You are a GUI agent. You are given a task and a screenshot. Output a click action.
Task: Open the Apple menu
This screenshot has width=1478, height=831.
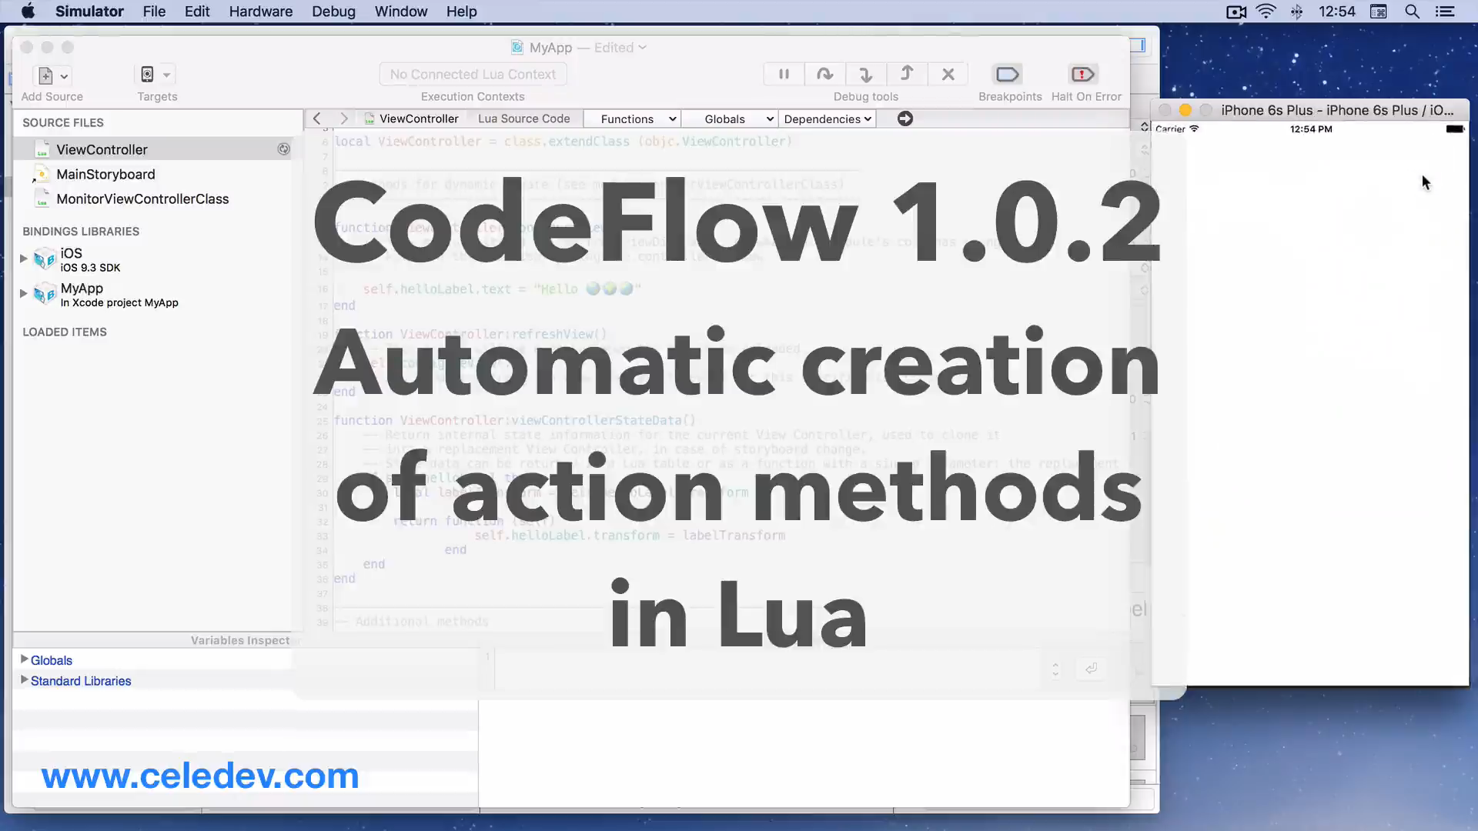pos(28,12)
